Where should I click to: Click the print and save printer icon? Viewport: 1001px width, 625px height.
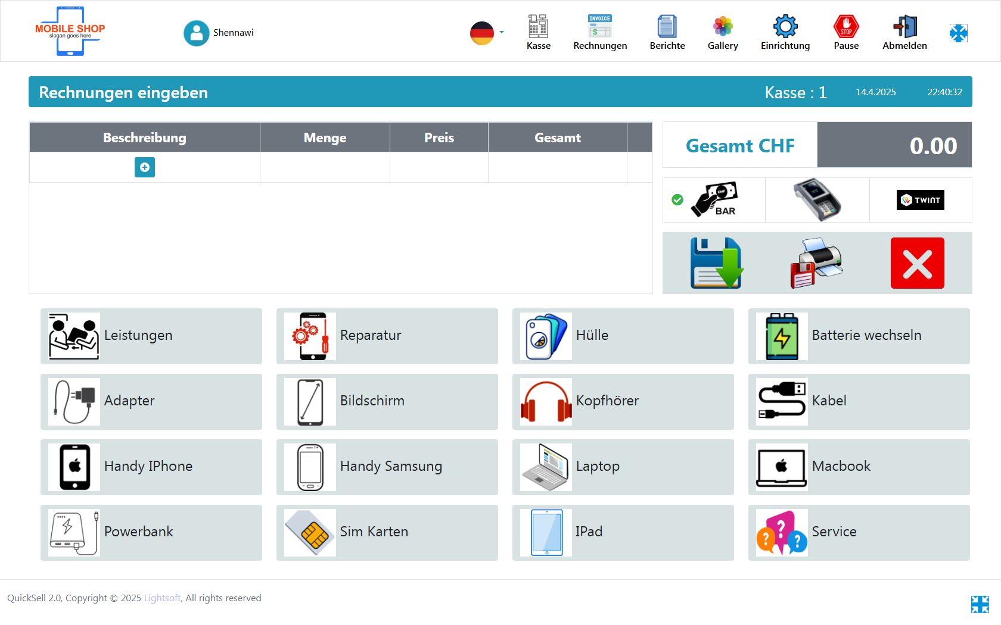pyautogui.click(x=816, y=263)
